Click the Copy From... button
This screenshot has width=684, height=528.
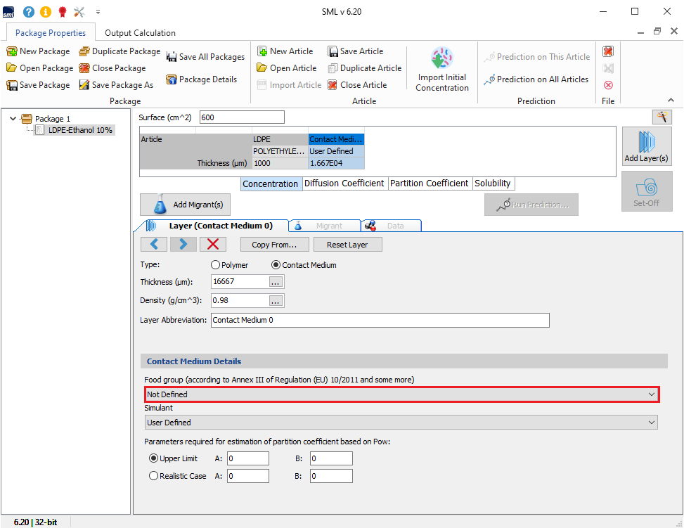273,245
